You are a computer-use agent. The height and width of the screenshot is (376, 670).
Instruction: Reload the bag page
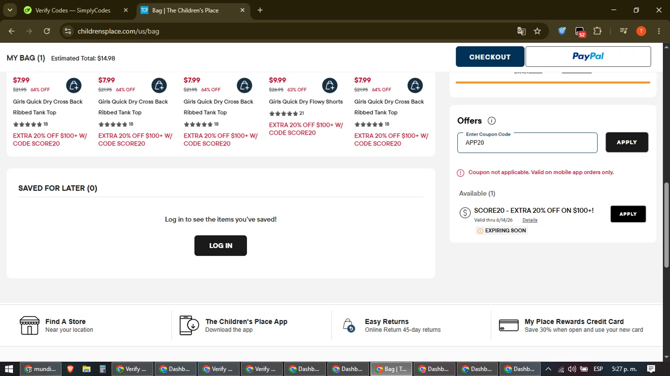pyautogui.click(x=47, y=31)
